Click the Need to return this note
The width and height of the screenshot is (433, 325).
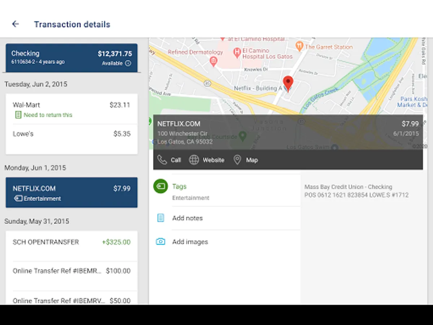pos(48,115)
